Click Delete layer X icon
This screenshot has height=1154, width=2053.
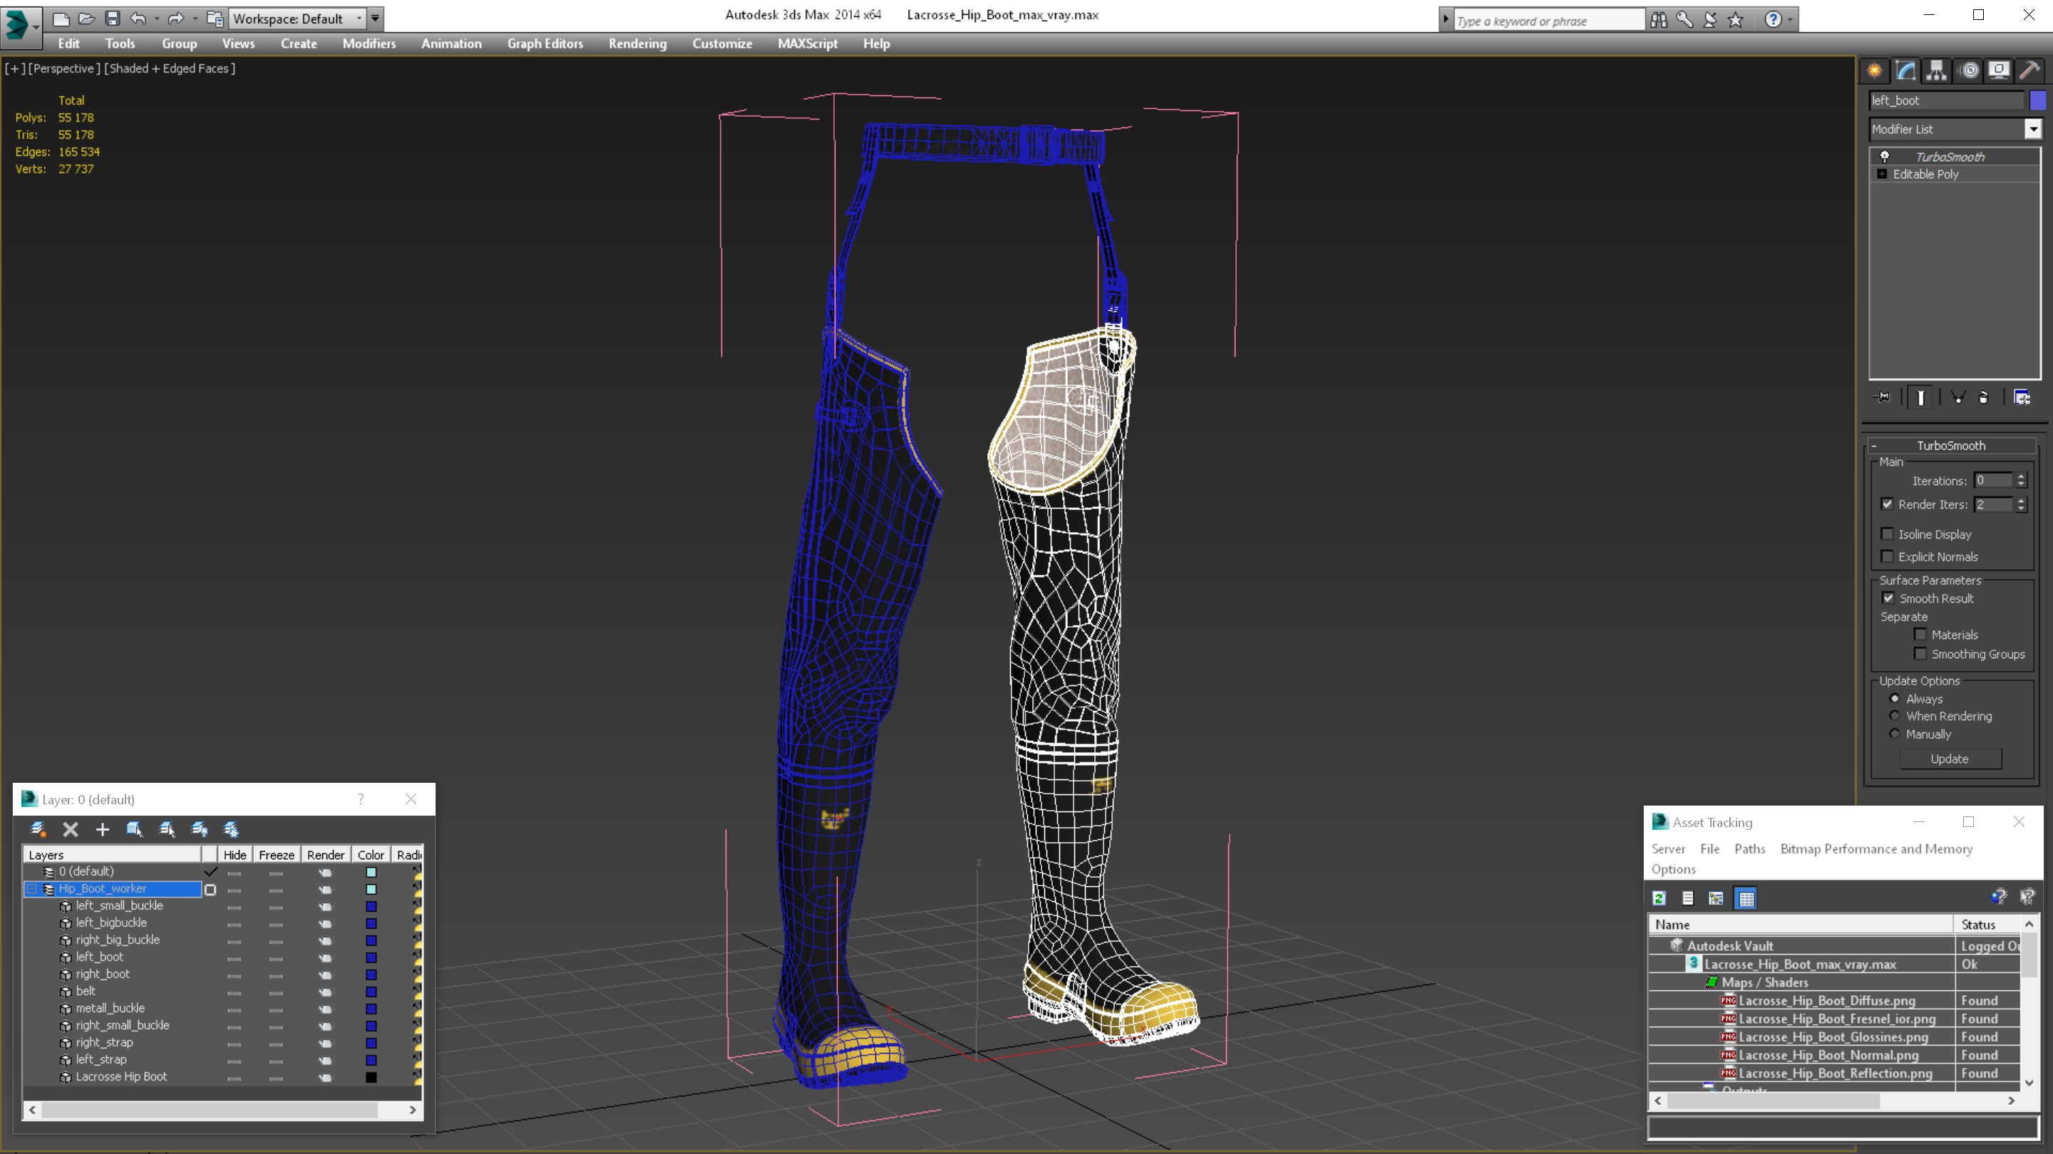[70, 829]
